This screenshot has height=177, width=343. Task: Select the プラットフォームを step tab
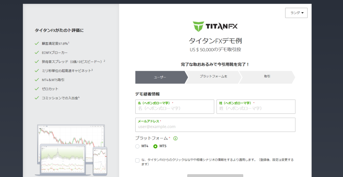(x=213, y=77)
